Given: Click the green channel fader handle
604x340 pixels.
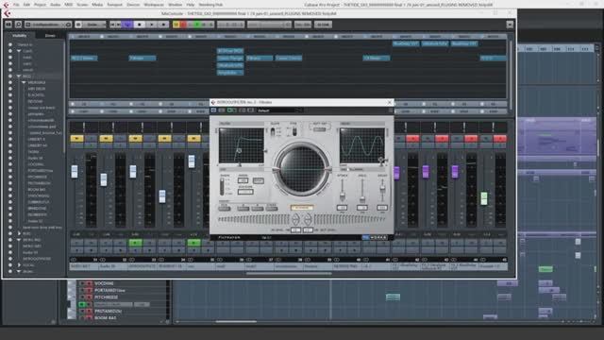Looking at the screenshot, I should (484, 198).
